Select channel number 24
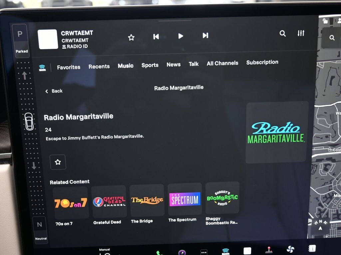Viewport: 341px width, 255px height. click(x=48, y=130)
